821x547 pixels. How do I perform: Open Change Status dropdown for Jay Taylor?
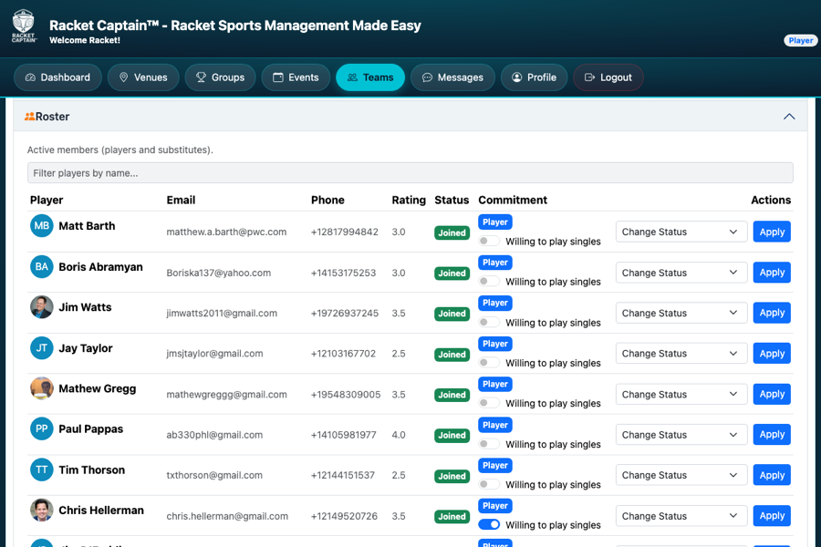681,354
